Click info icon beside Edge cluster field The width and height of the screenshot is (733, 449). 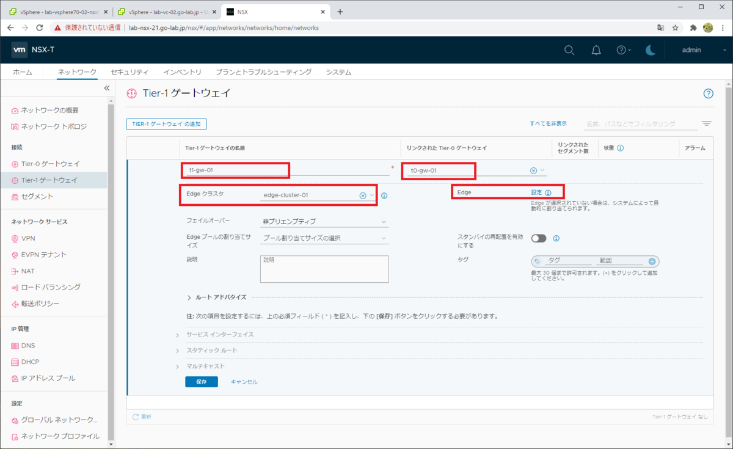[384, 196]
